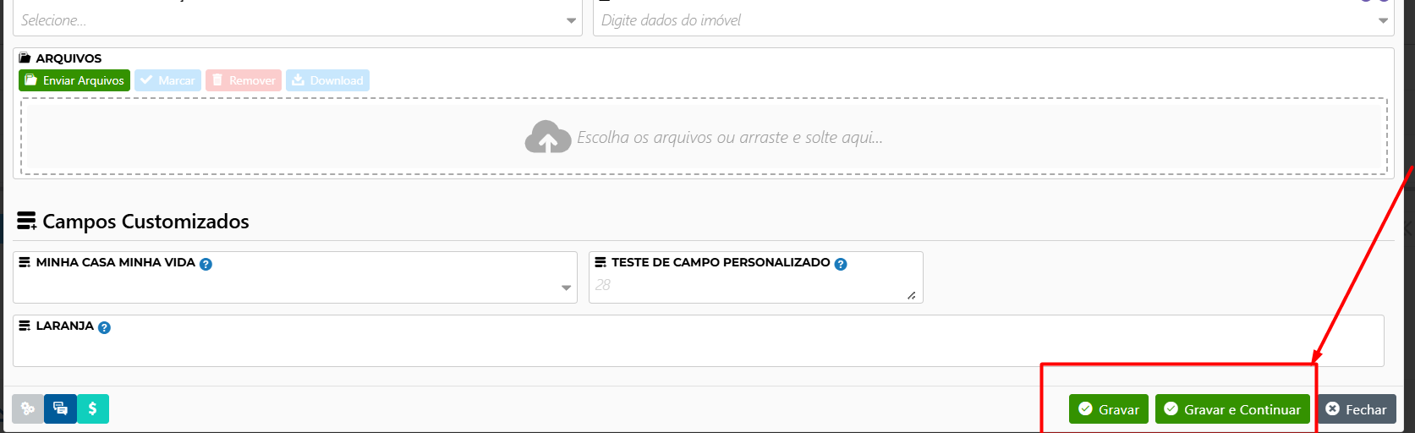Click the Enviar Arquivos button
The height and width of the screenshot is (433, 1415).
(x=74, y=80)
